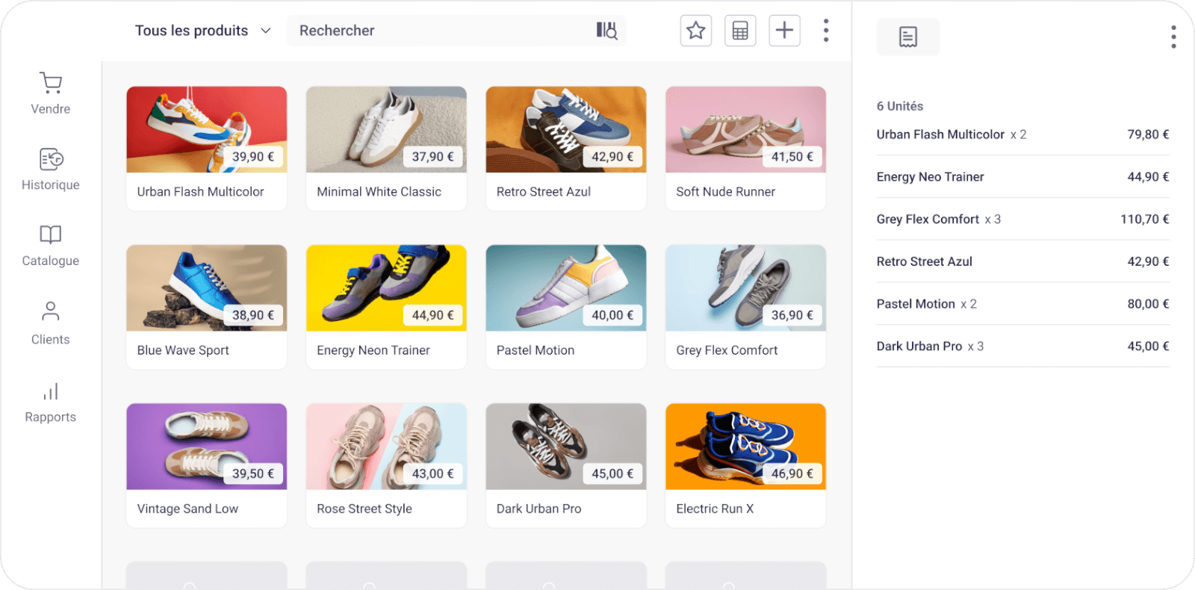The height and width of the screenshot is (590, 1195).
Task: Open the calculator keypad icon
Action: (740, 31)
